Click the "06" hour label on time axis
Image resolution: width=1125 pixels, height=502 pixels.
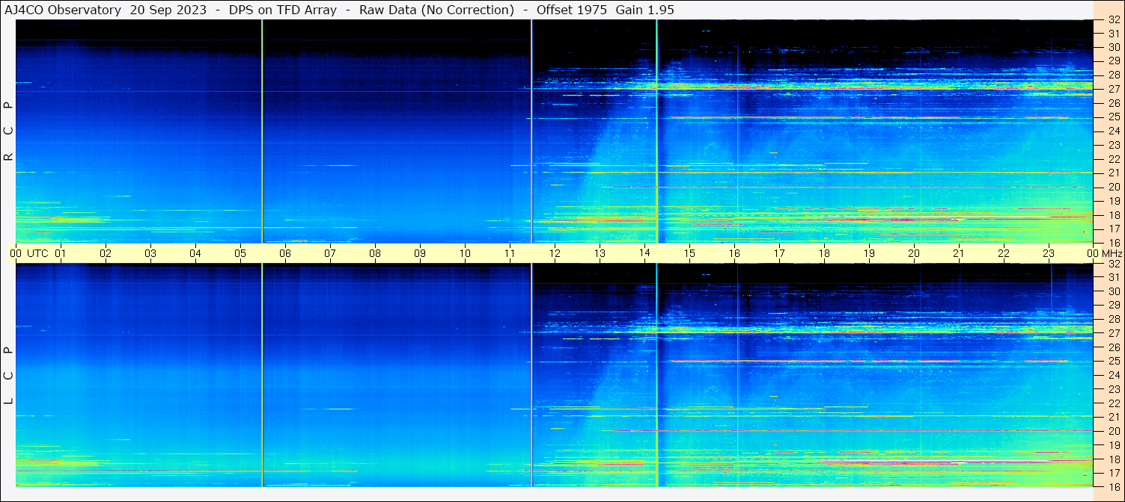tap(285, 253)
